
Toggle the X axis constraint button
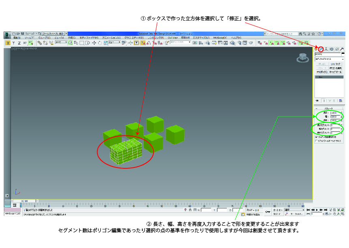click(8, 42)
